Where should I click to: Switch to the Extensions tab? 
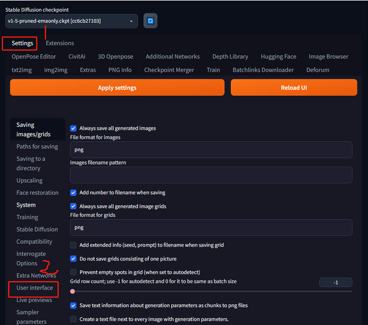tap(60, 43)
